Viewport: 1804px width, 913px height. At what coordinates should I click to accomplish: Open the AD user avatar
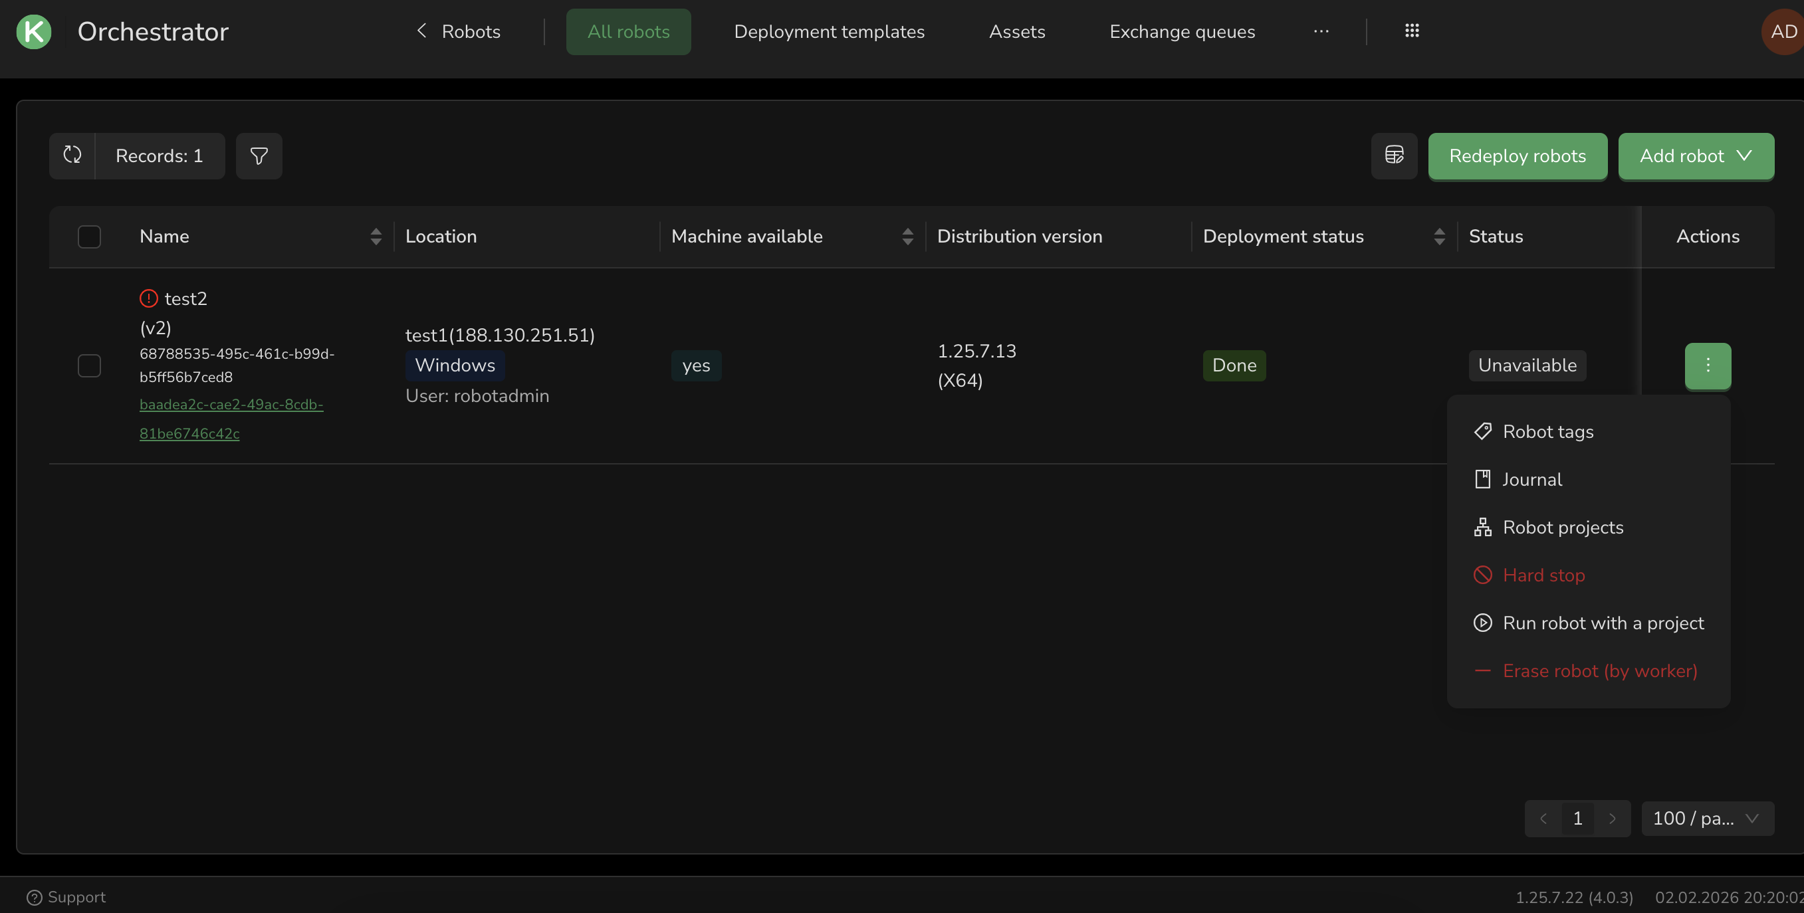(x=1783, y=31)
